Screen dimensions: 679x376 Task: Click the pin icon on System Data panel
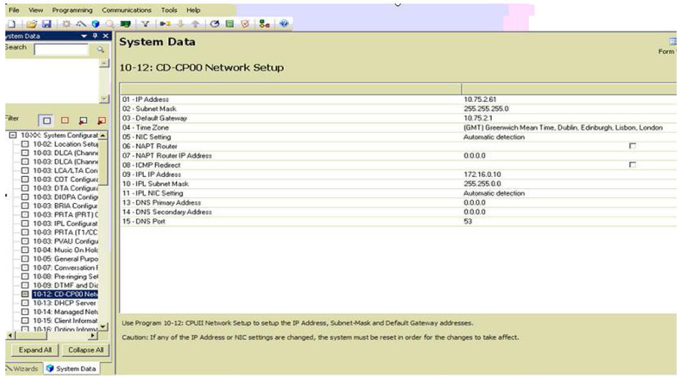(x=96, y=36)
